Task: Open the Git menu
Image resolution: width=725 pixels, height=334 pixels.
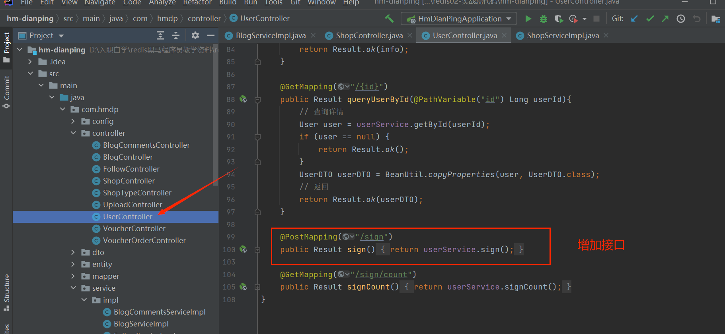Action: [295, 2]
